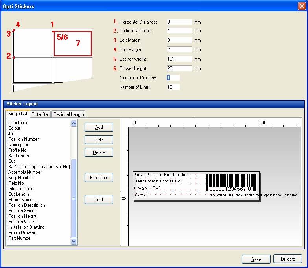
Task: Click the Delete button
Action: coord(99,152)
